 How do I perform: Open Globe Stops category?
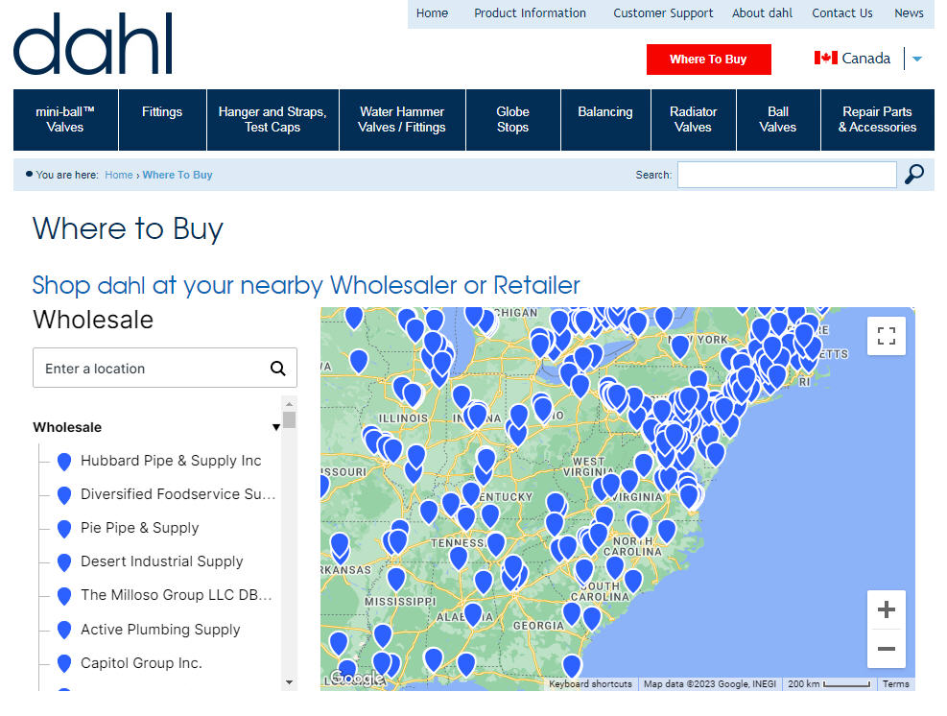[512, 120]
